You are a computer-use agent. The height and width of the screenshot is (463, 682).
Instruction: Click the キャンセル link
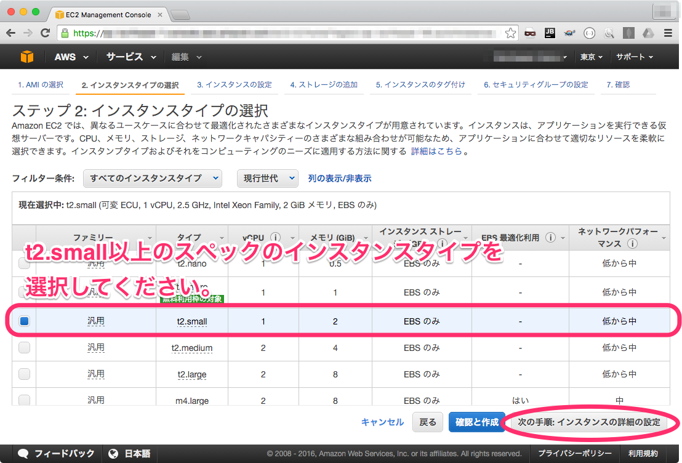click(382, 422)
